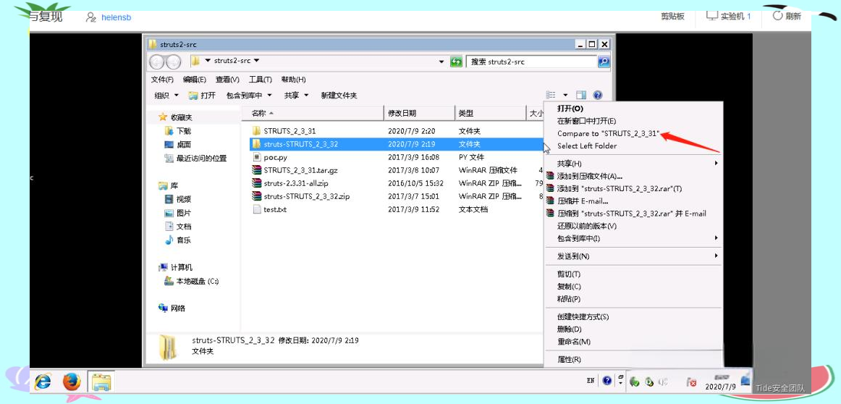Click the 实验机 1 monitor icon
The width and height of the screenshot is (841, 404).
click(x=711, y=15)
